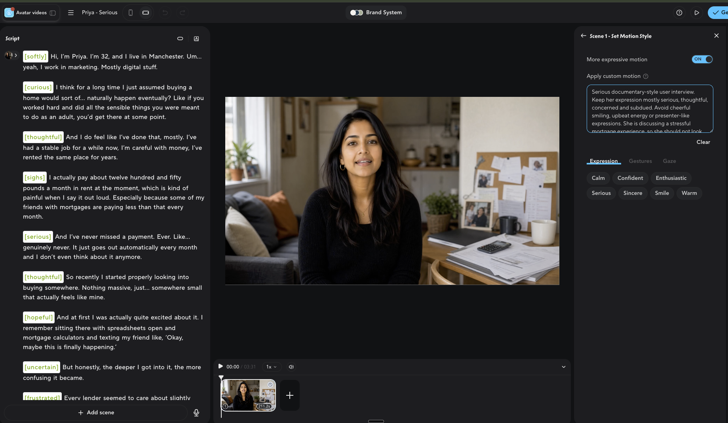Screen dimensions: 728x423
Task: Select the Serious expression chip
Action: pos(601,193)
